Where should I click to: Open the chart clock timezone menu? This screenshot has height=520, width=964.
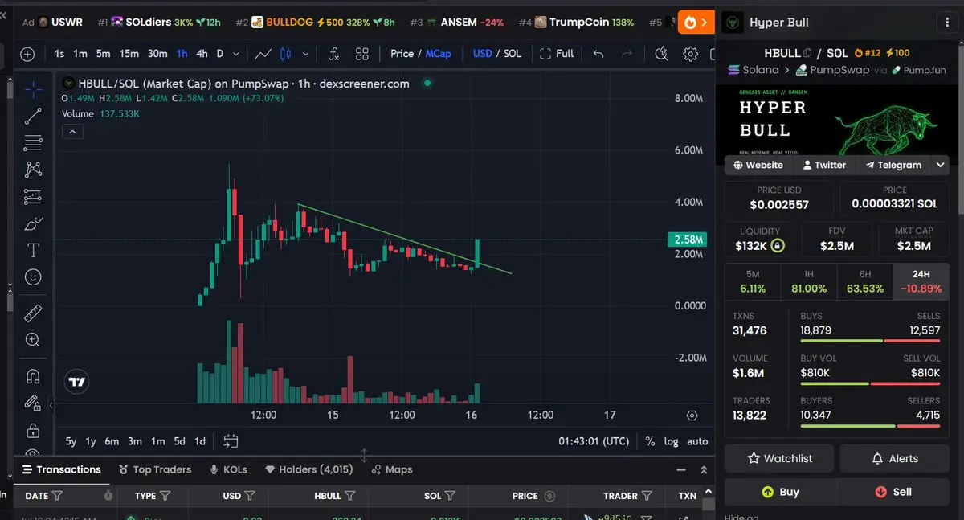(x=594, y=441)
